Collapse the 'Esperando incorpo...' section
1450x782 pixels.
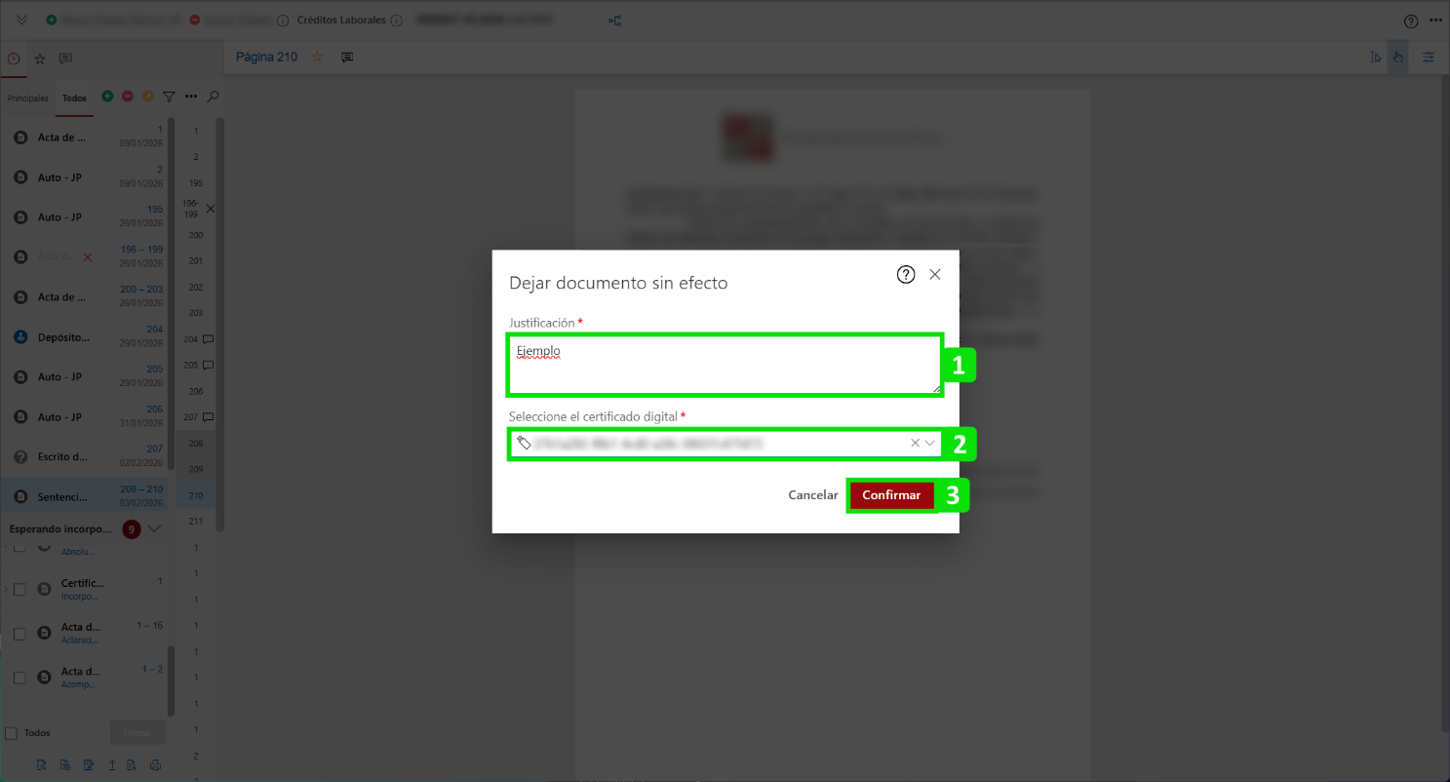pos(154,529)
